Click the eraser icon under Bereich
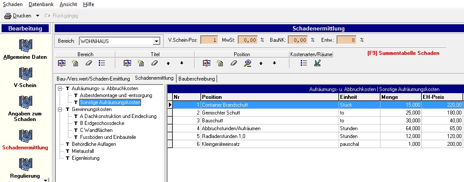Image resolution: width=464 pixels, height=182 pixels. click(88, 63)
